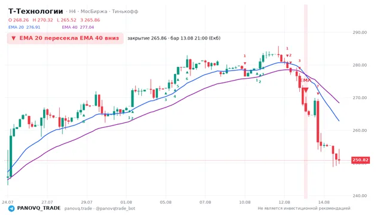Viewport: 383px width, 215px height.
Task: Click the 05.08 date axis label
Action: click(x=166, y=202)
